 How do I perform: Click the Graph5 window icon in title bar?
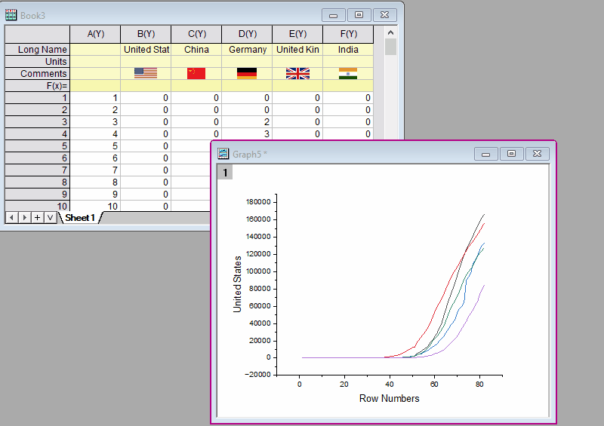pyautogui.click(x=223, y=154)
